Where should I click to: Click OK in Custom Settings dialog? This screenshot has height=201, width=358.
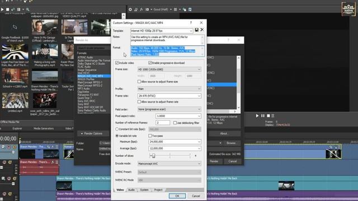pyautogui.click(x=177, y=196)
